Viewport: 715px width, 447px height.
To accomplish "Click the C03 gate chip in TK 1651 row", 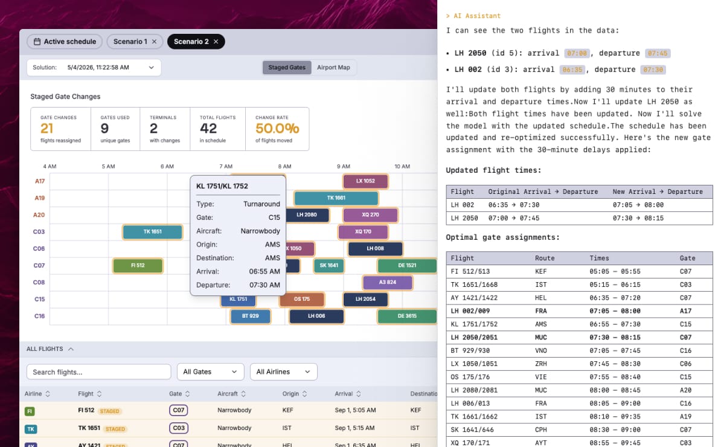I will click(x=178, y=428).
